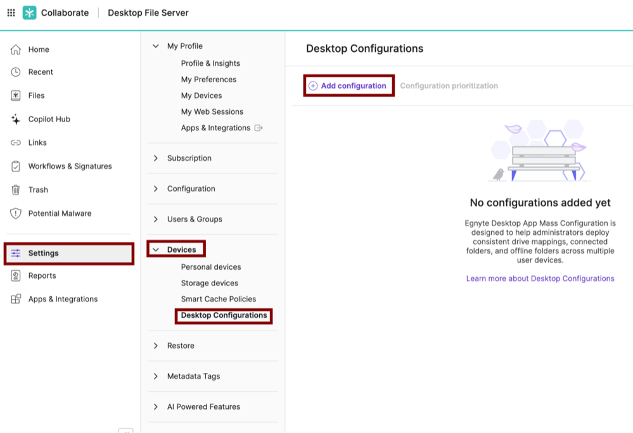Open the app launcher grid icon
Image resolution: width=633 pixels, height=433 pixels.
point(11,13)
